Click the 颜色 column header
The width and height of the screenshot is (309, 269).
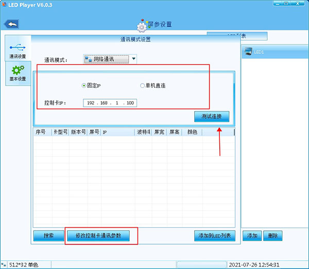[192, 132]
